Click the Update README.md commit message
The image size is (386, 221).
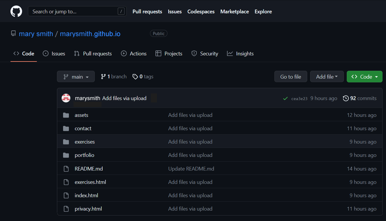[x=191, y=169]
